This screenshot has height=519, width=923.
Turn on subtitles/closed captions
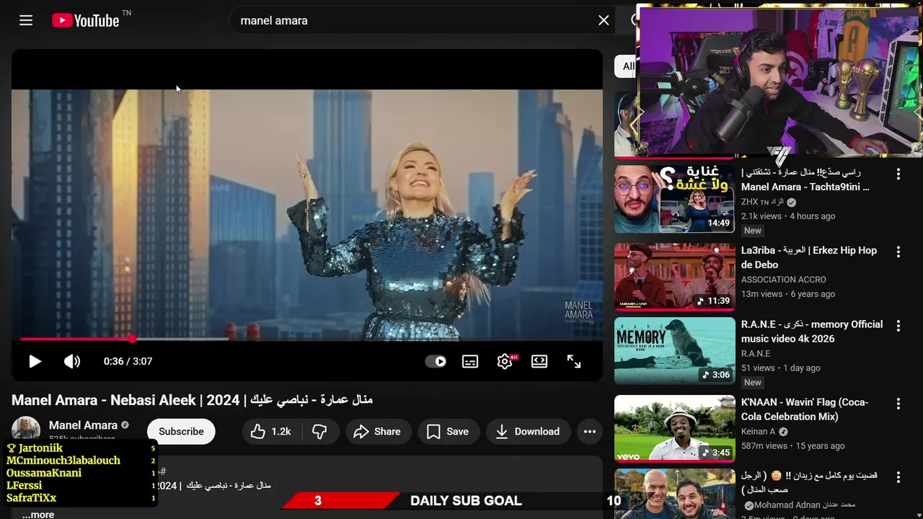[x=470, y=361]
